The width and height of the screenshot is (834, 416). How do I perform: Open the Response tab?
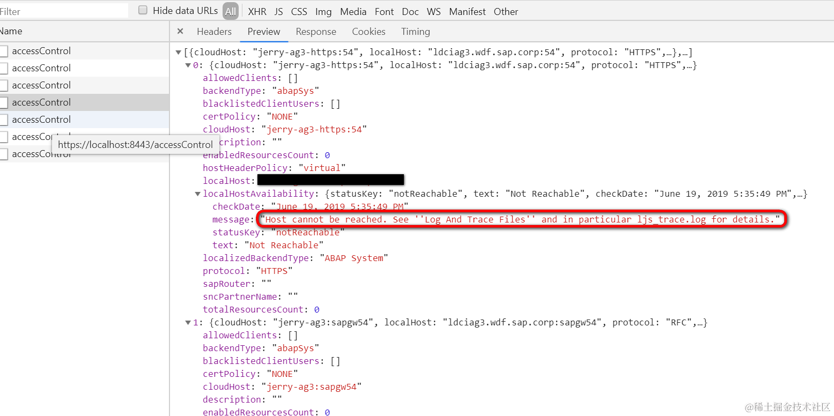pos(316,32)
